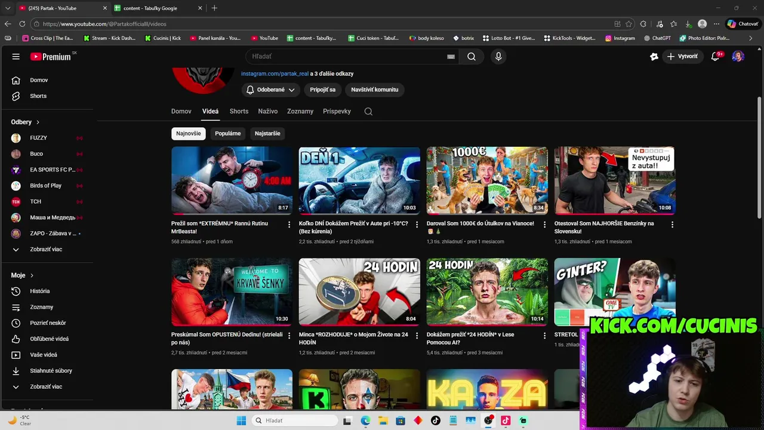Viewport: 764px width, 430px height.
Task: Open options for Preskúmal Som OPUSTENÚ video
Action: coord(289,335)
